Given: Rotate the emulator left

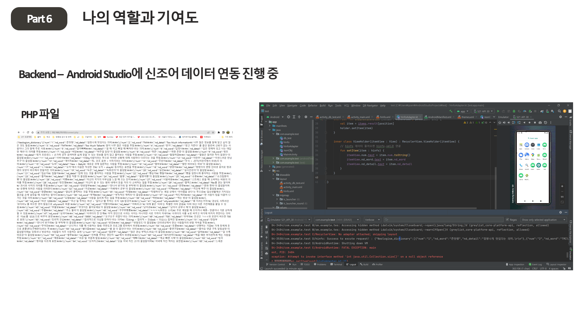Looking at the screenshot, I should (514, 123).
